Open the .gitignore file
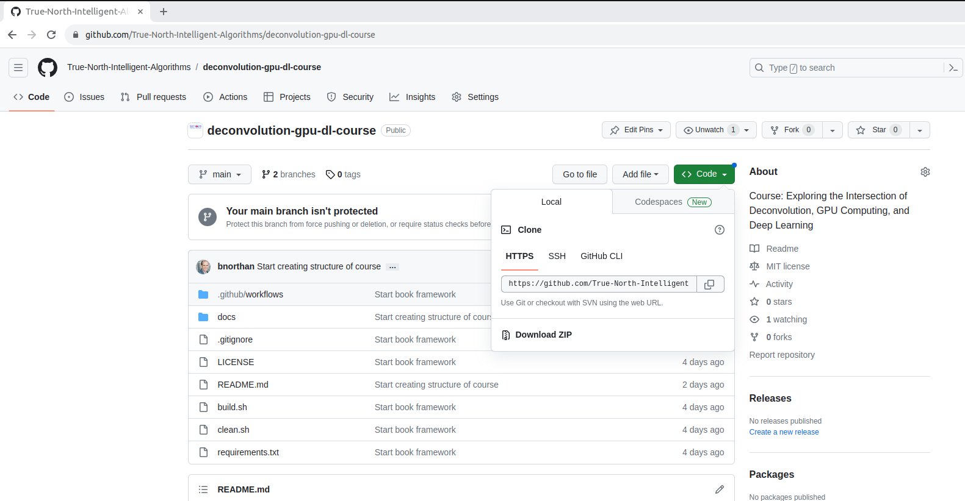The image size is (965, 501). [x=235, y=339]
